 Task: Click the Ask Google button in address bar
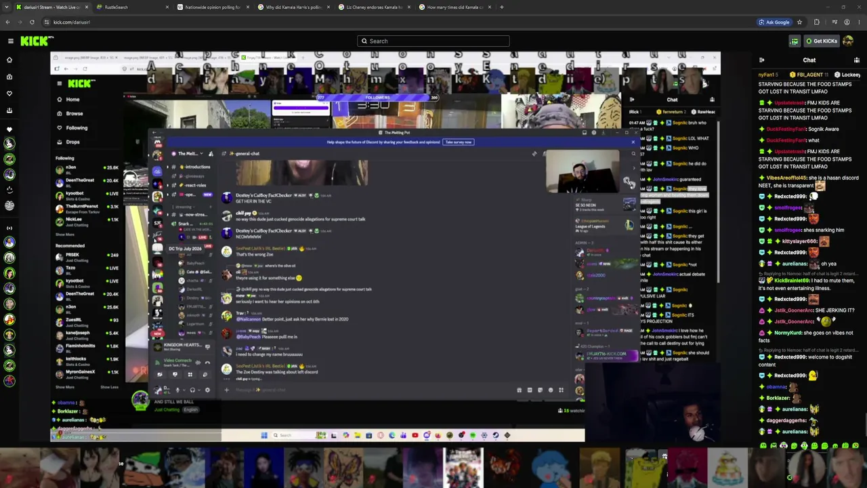(774, 22)
